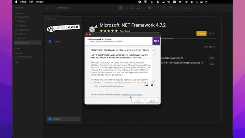Image resolution: width=245 pixels, height=138 pixels.
Task: Click license text scrollbar up arrow
Action: tap(153, 49)
